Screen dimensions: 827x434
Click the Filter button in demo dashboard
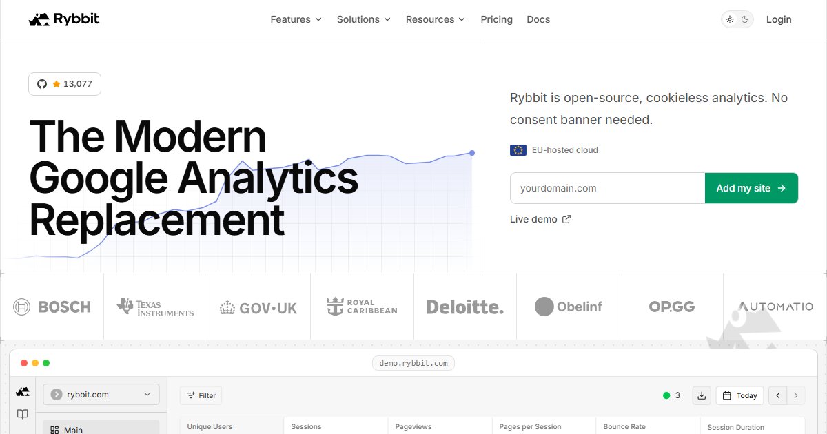[201, 395]
